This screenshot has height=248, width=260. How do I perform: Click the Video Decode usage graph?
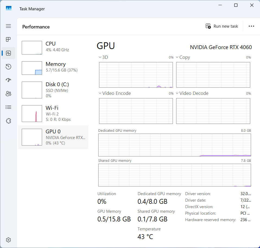point(213,111)
